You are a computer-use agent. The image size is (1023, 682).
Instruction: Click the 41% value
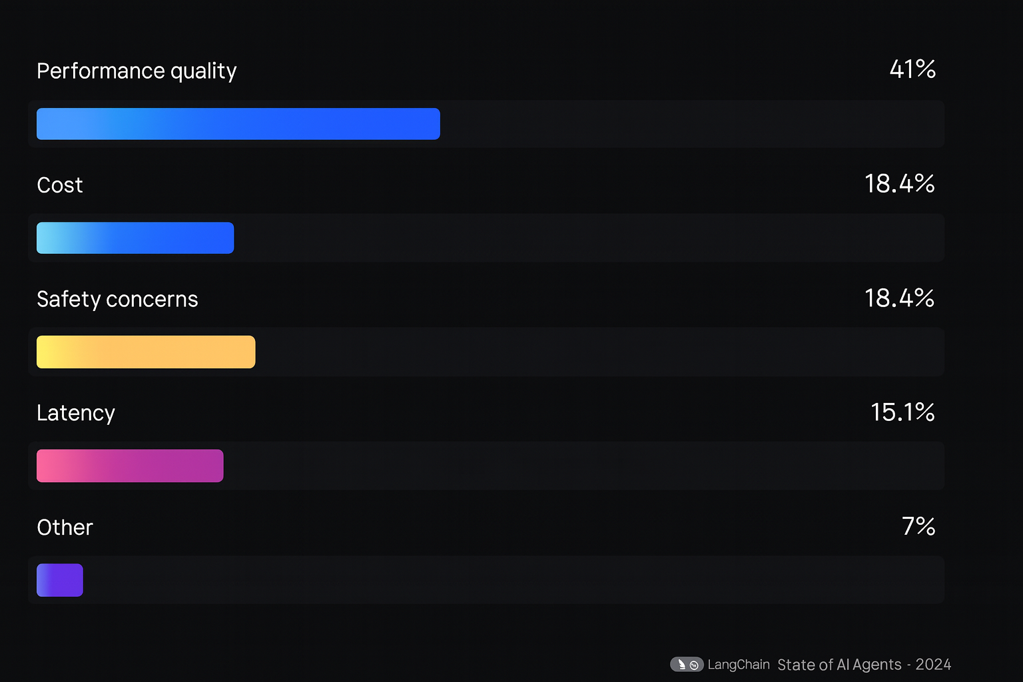(x=912, y=69)
